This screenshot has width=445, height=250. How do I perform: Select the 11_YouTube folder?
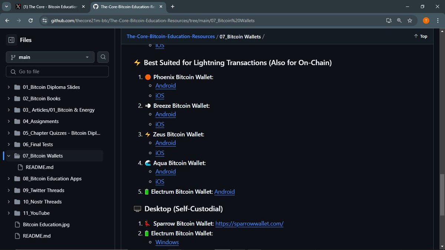pyautogui.click(x=36, y=213)
